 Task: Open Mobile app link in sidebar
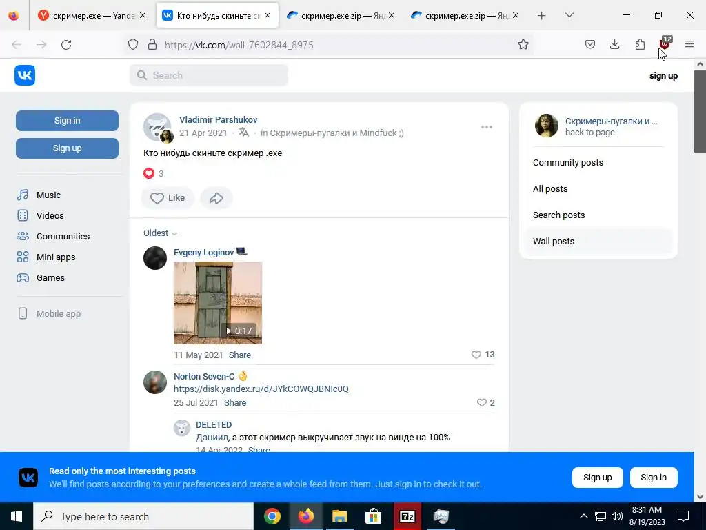point(49,314)
